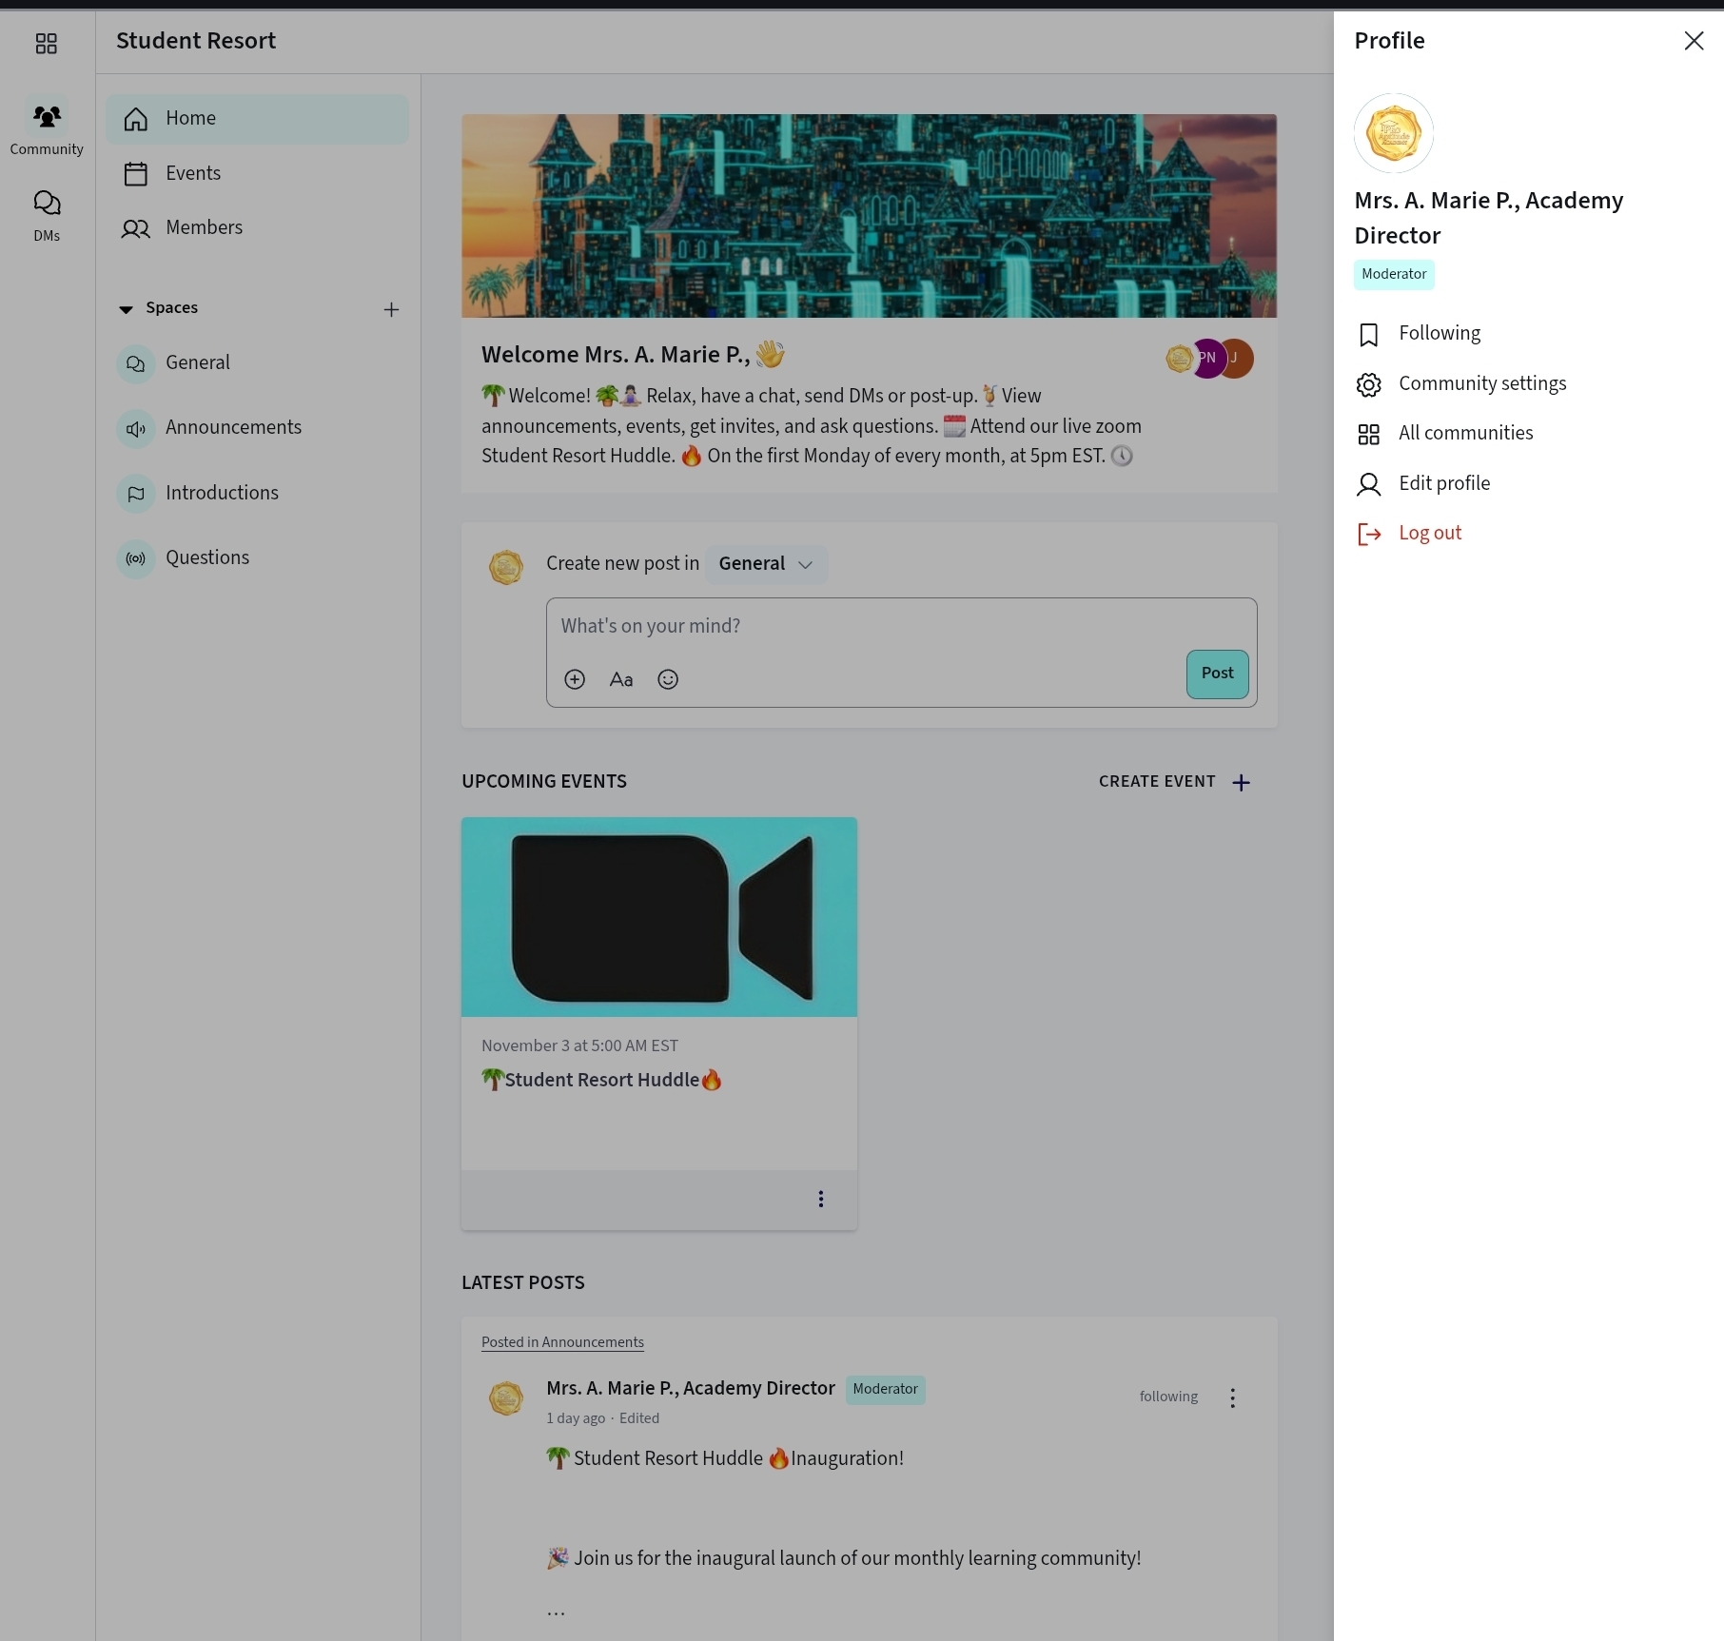Open event card three-dot menu
This screenshot has height=1641, width=1724.
point(821,1199)
